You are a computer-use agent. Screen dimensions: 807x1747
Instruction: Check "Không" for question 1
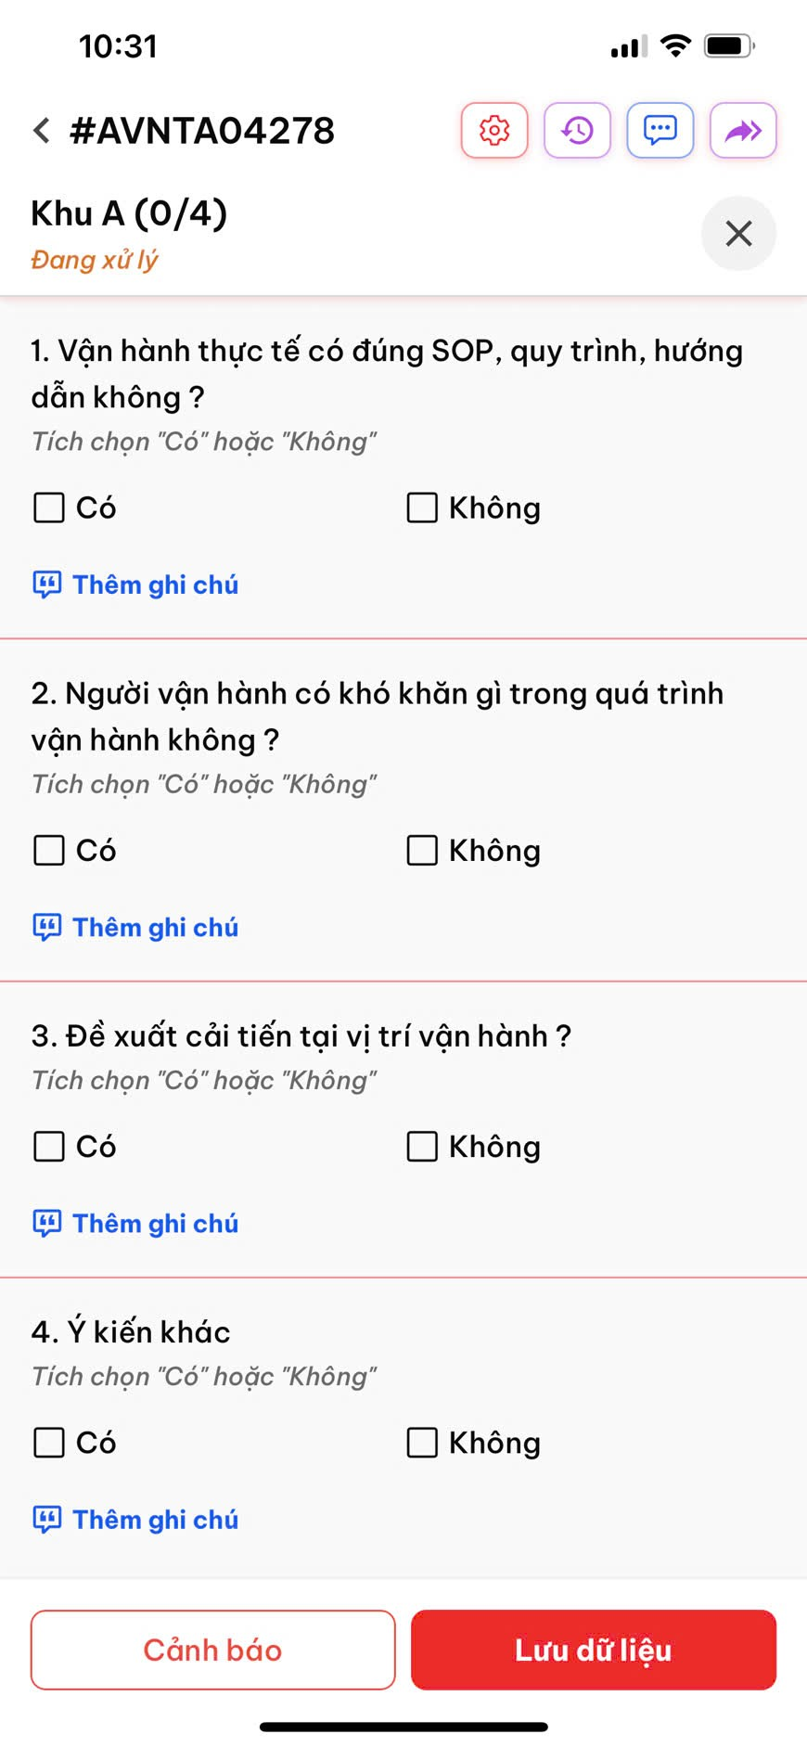(x=422, y=507)
